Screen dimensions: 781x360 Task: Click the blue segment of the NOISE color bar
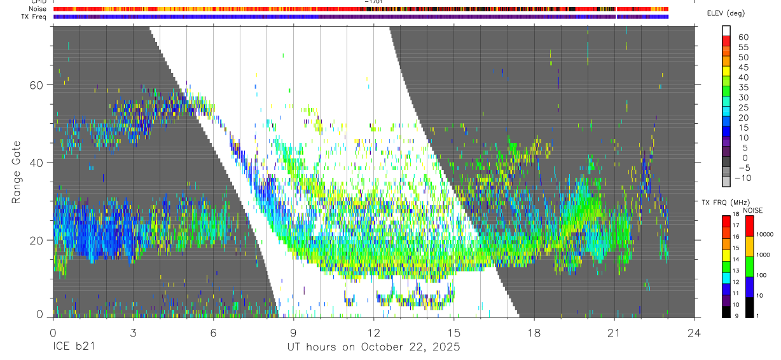pos(750,287)
